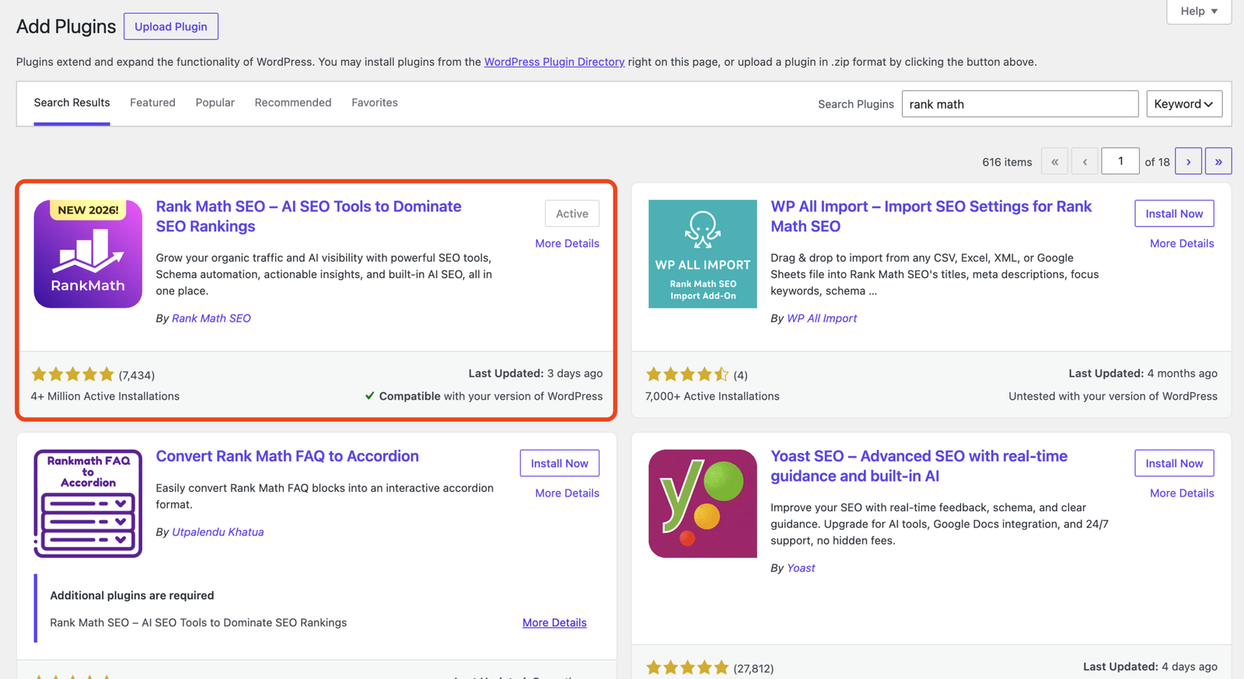1244x679 pixels.
Task: Open the WP All Import author link
Action: click(x=822, y=318)
